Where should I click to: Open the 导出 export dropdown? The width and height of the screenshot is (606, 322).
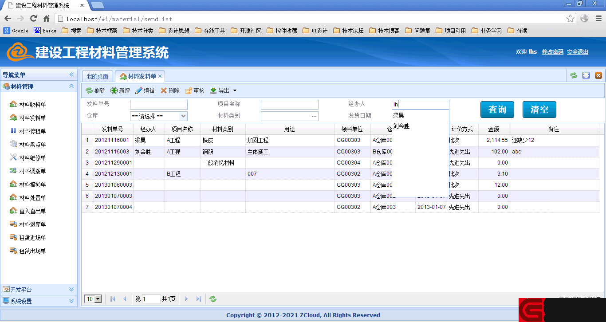coord(224,90)
